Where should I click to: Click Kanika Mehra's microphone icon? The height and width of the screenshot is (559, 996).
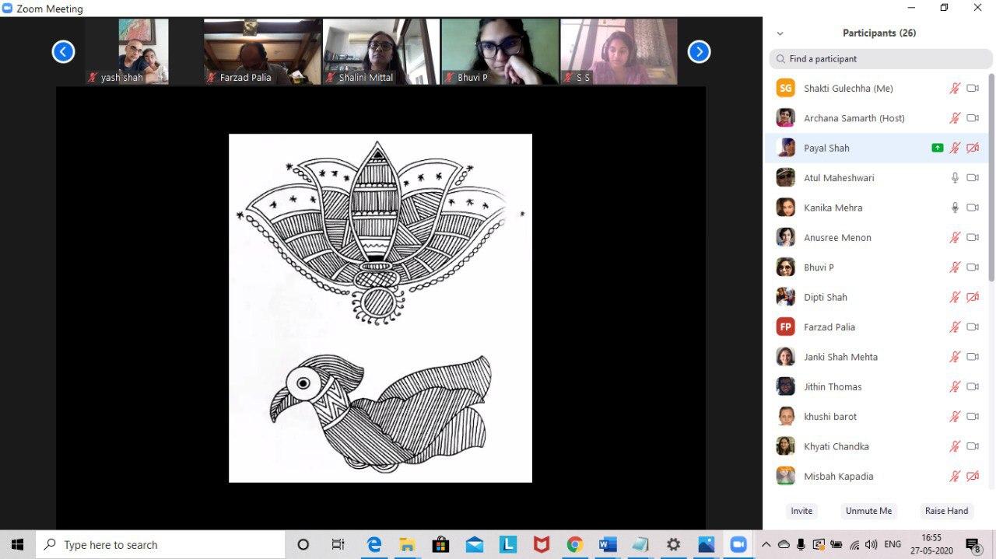point(955,208)
